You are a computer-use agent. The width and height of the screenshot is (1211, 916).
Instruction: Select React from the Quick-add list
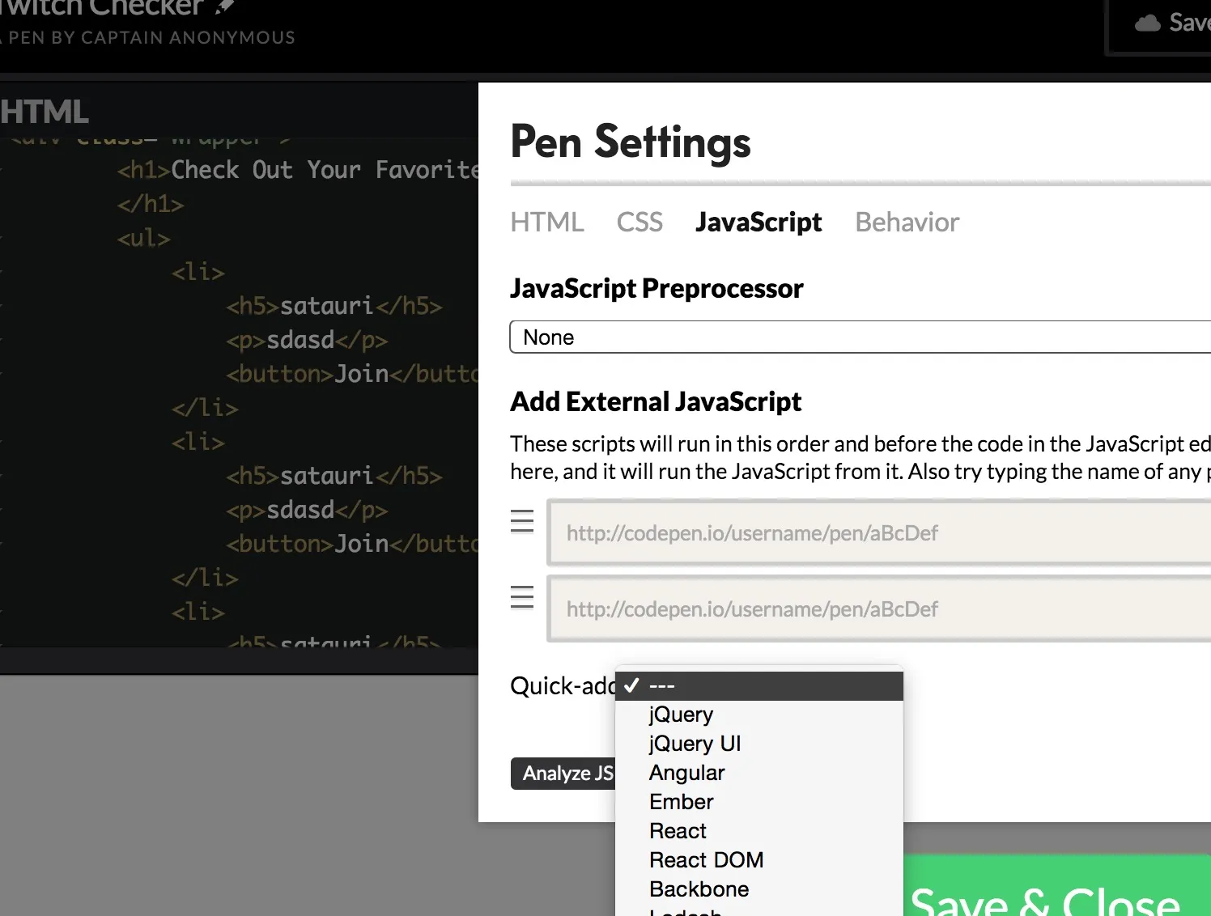point(759,831)
